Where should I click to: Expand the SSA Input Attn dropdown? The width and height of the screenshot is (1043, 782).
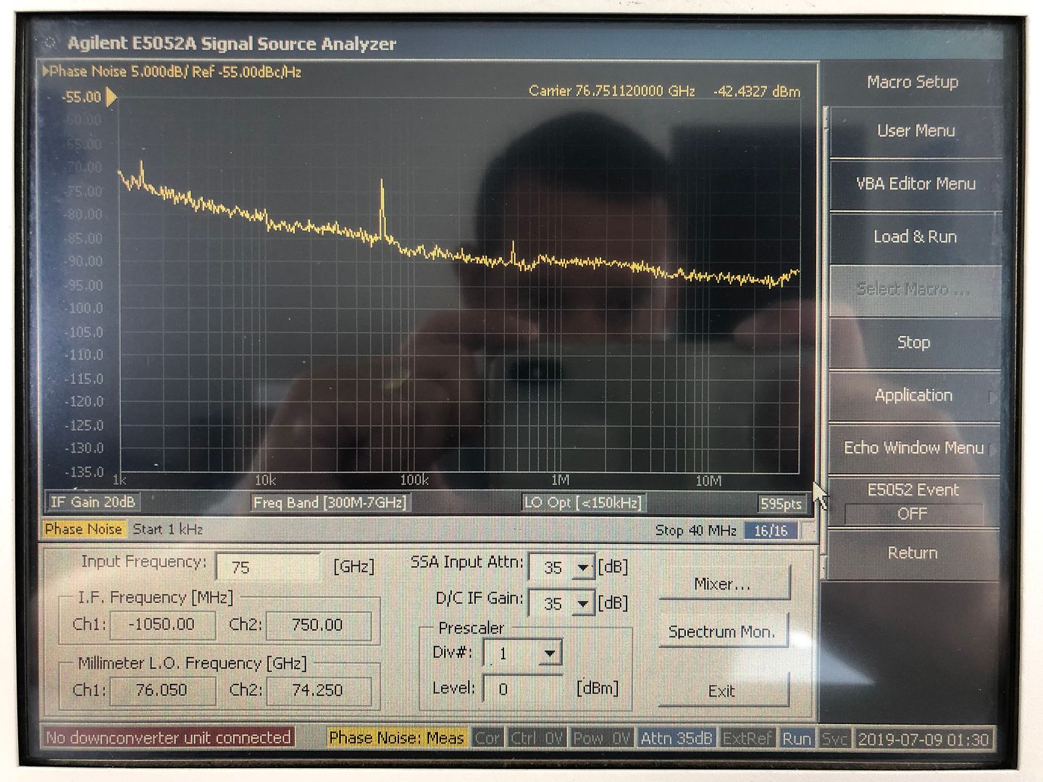tap(583, 568)
